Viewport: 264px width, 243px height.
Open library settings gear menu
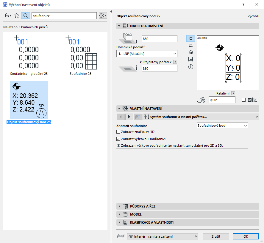click(x=103, y=16)
